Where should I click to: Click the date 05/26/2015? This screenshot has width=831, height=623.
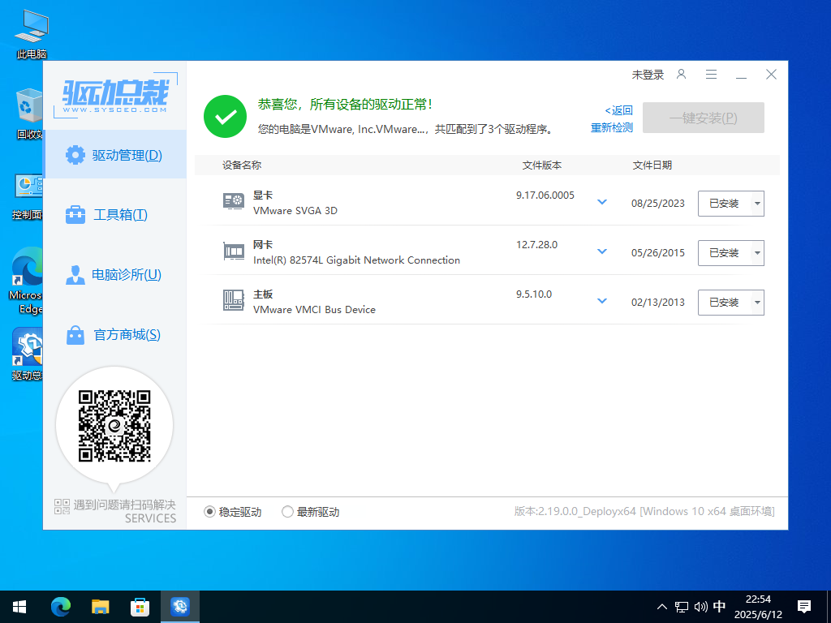click(657, 253)
